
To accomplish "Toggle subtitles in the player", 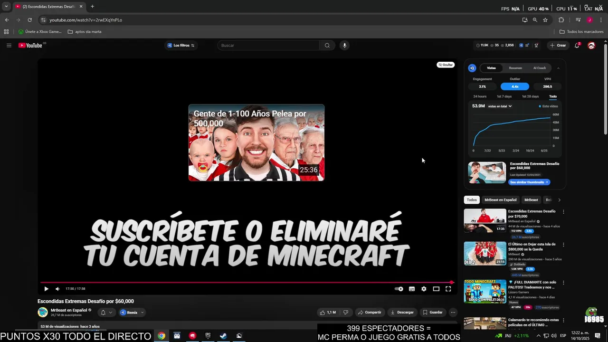I will click(412, 289).
